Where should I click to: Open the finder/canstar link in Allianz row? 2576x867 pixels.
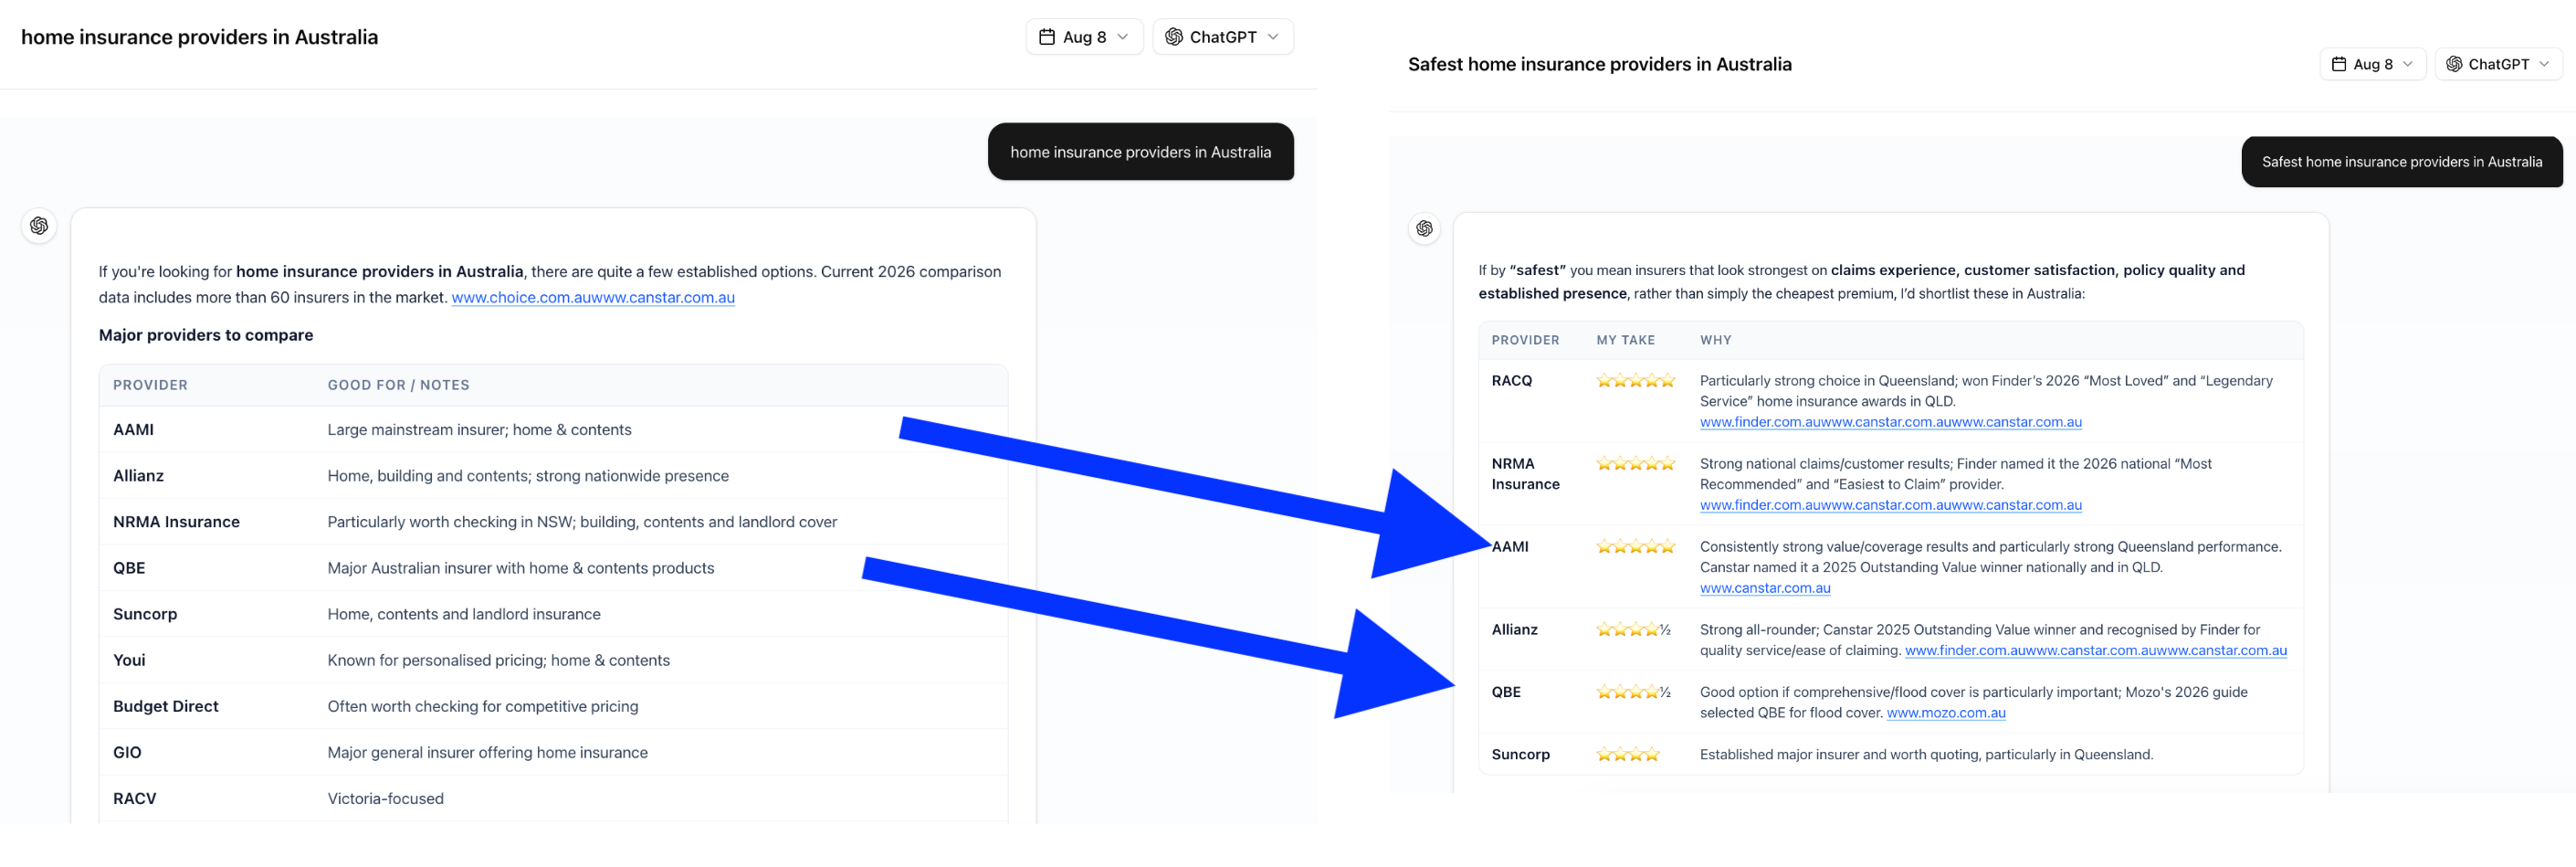(2095, 650)
